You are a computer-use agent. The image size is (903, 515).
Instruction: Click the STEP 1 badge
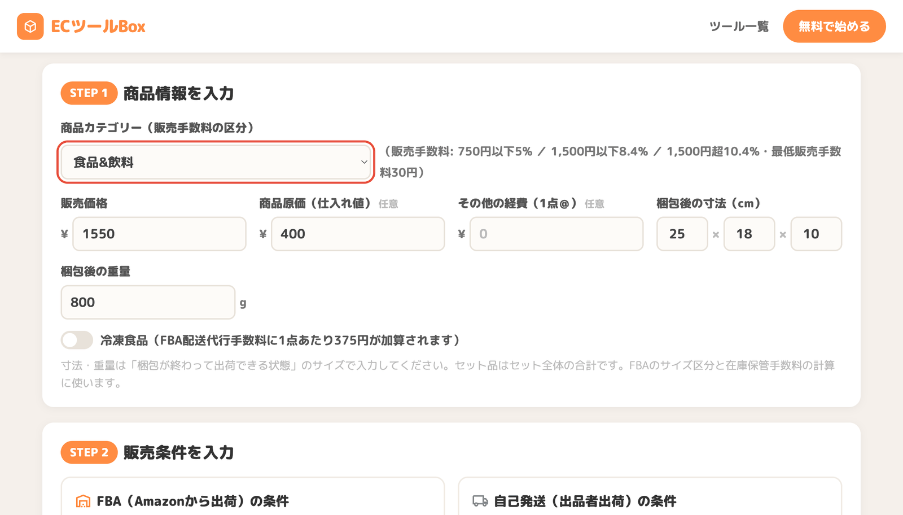tap(89, 93)
